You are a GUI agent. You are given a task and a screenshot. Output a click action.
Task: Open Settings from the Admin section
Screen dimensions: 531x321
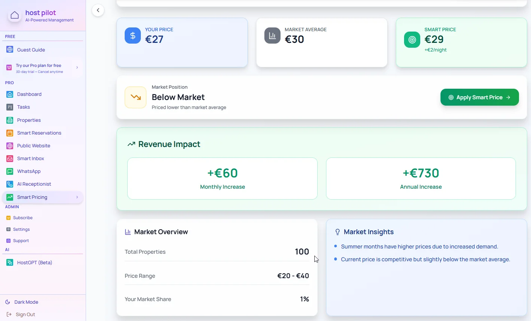click(22, 229)
